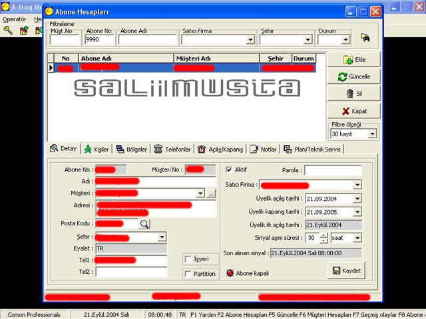Click the ellipsis button next to Müşteri

[211, 193]
